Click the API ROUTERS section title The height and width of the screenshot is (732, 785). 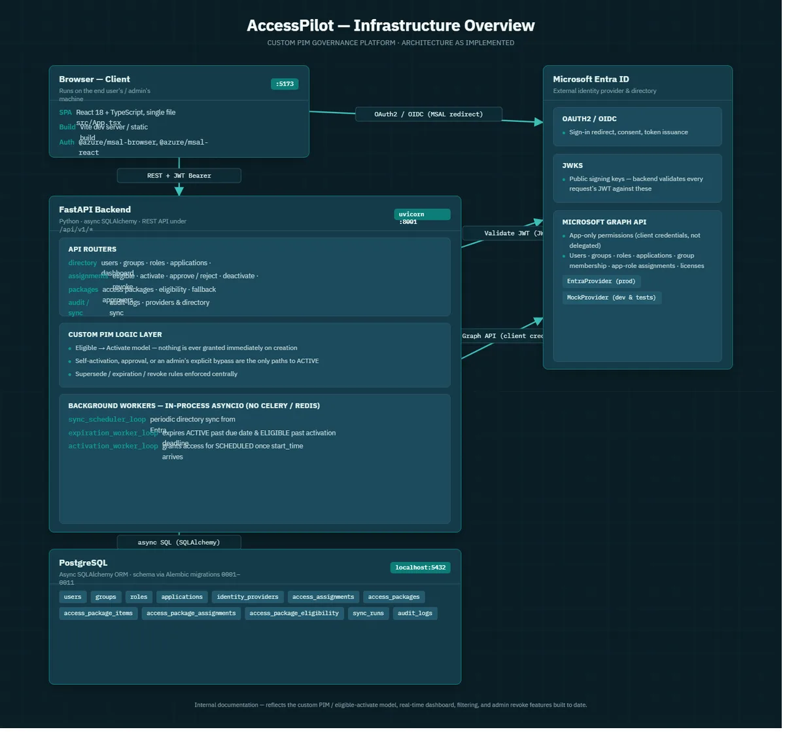(92, 249)
